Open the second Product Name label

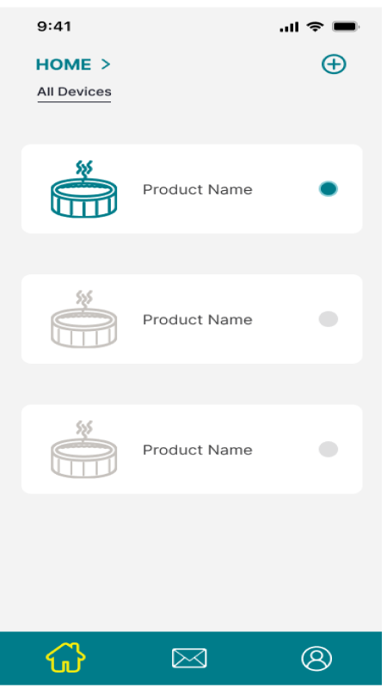click(x=198, y=319)
